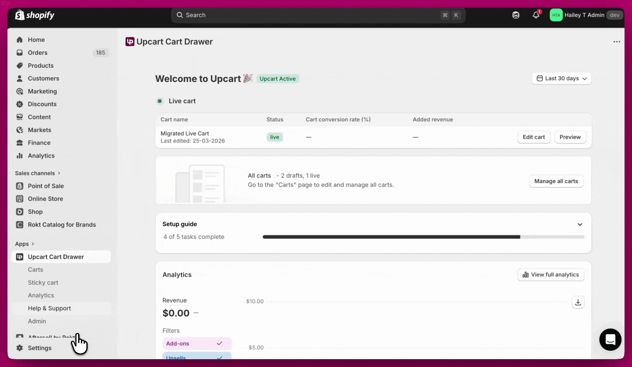Click the Upcart app icon in sidebar

point(20,257)
